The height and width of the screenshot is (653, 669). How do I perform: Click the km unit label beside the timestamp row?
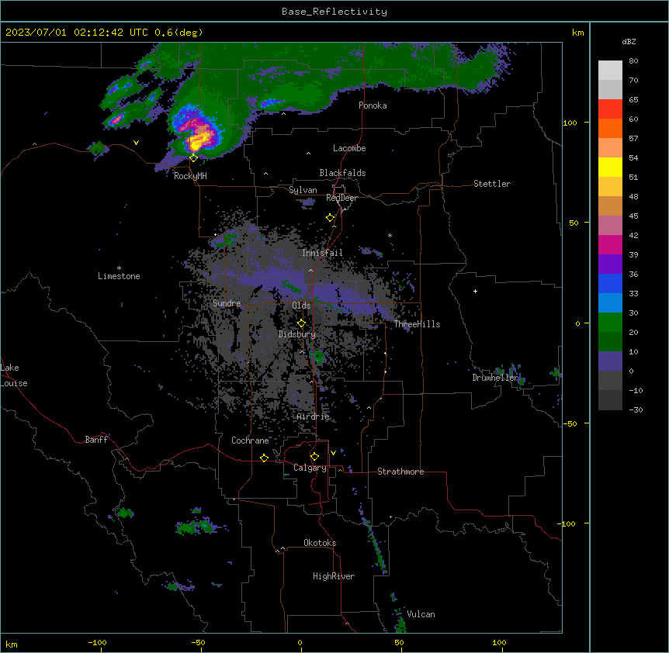coord(577,33)
